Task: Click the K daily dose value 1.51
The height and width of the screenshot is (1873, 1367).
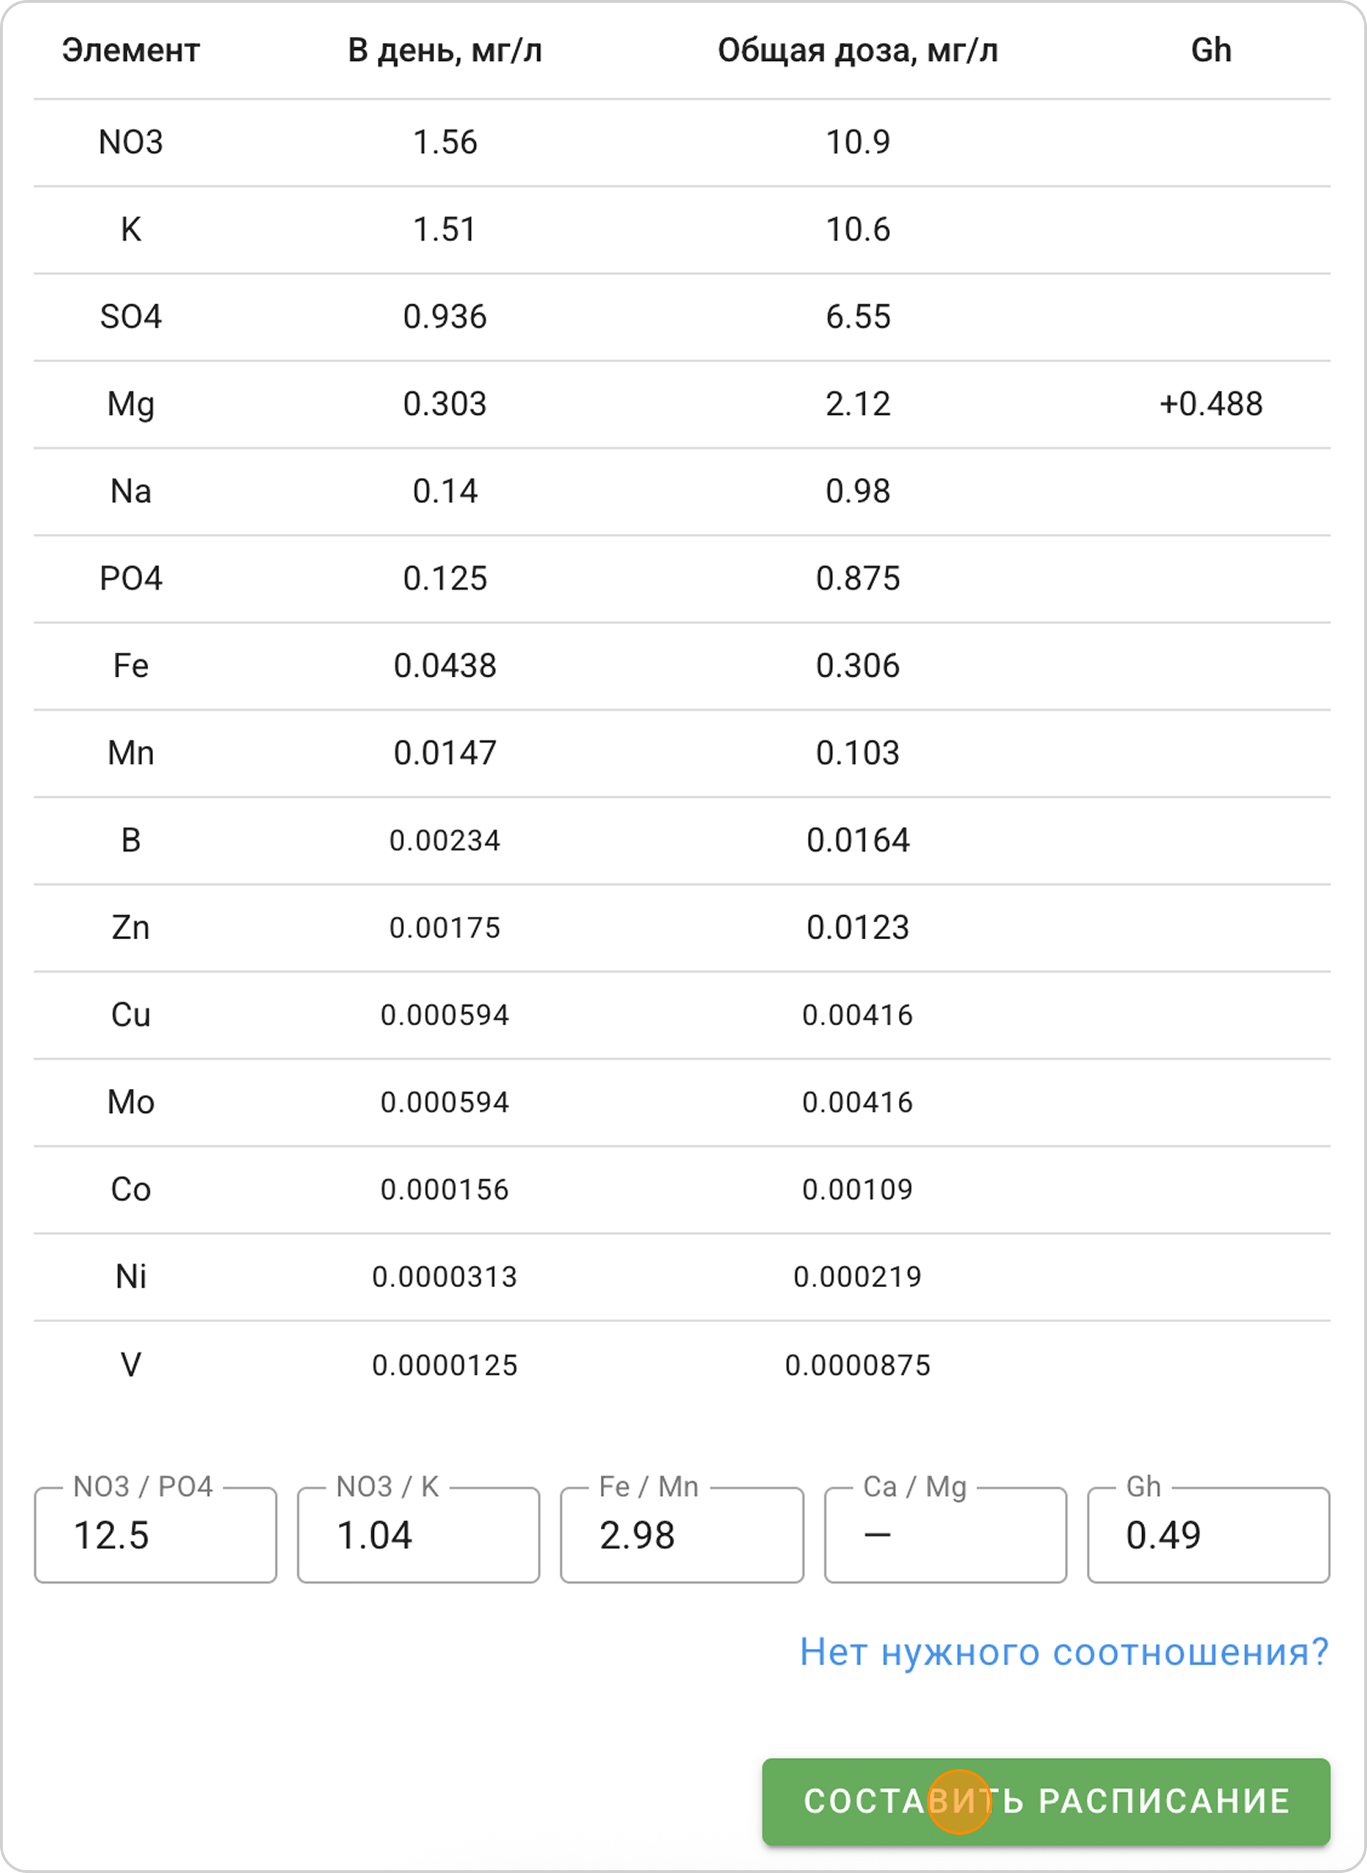Action: (x=444, y=229)
